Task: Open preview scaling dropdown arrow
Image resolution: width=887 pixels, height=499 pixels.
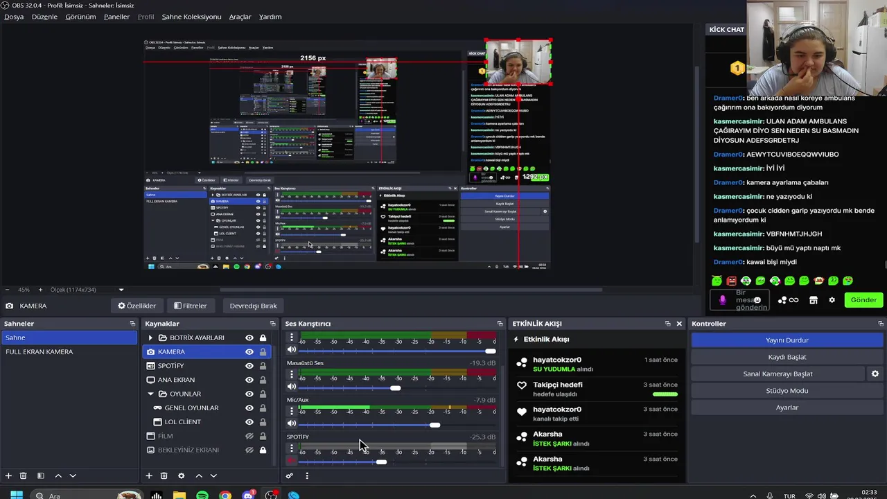Action: 121,290
